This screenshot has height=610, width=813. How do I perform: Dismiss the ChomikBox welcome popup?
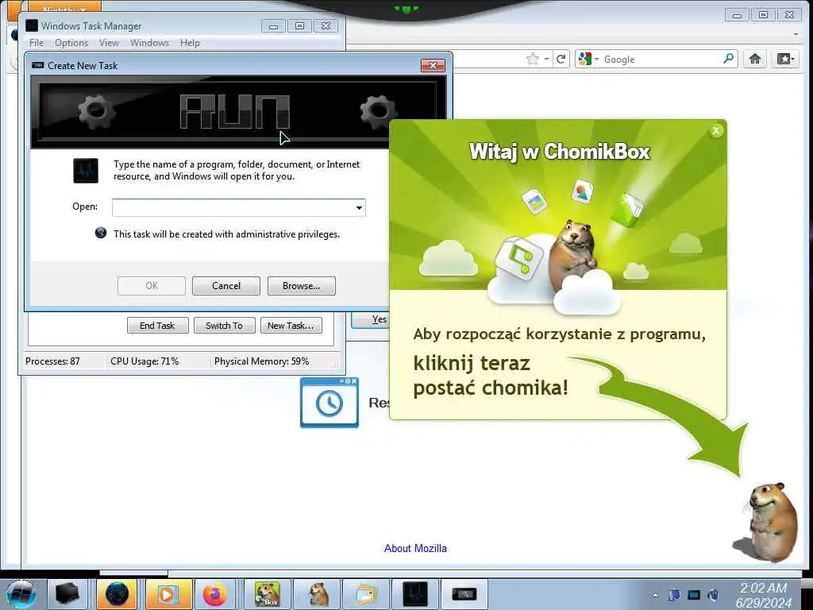[x=716, y=131]
